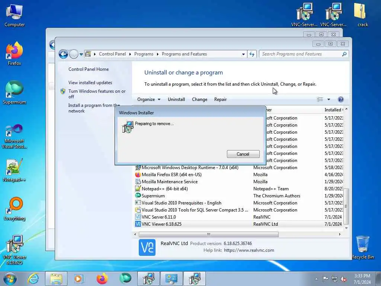
Task: Select Notepad++ (64-bit x64) entry
Action: tap(238, 189)
